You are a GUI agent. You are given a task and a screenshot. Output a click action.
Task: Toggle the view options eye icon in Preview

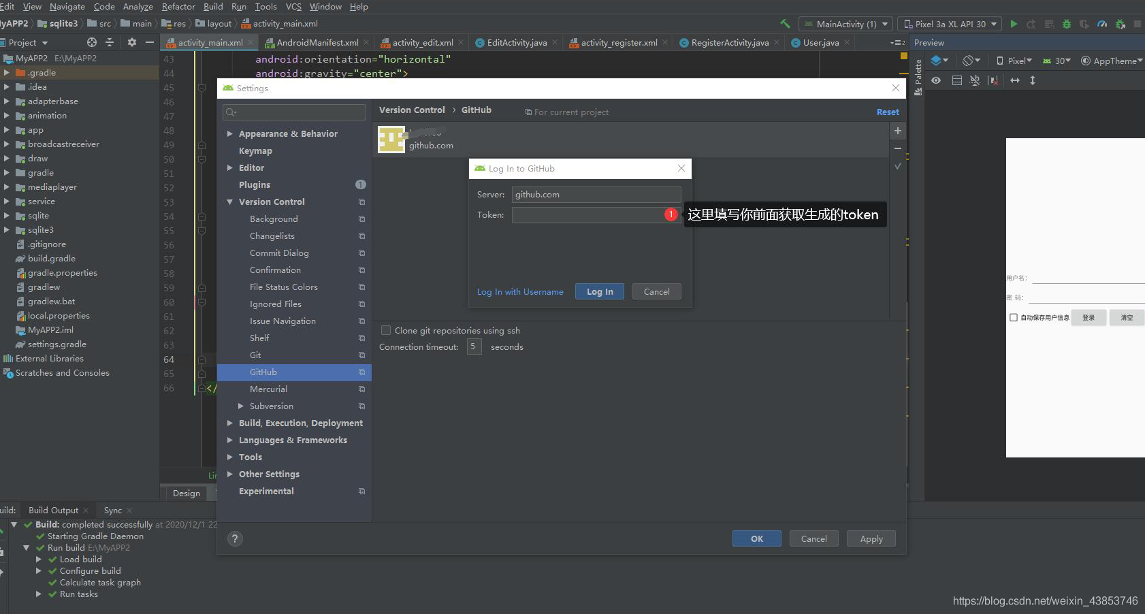[936, 80]
